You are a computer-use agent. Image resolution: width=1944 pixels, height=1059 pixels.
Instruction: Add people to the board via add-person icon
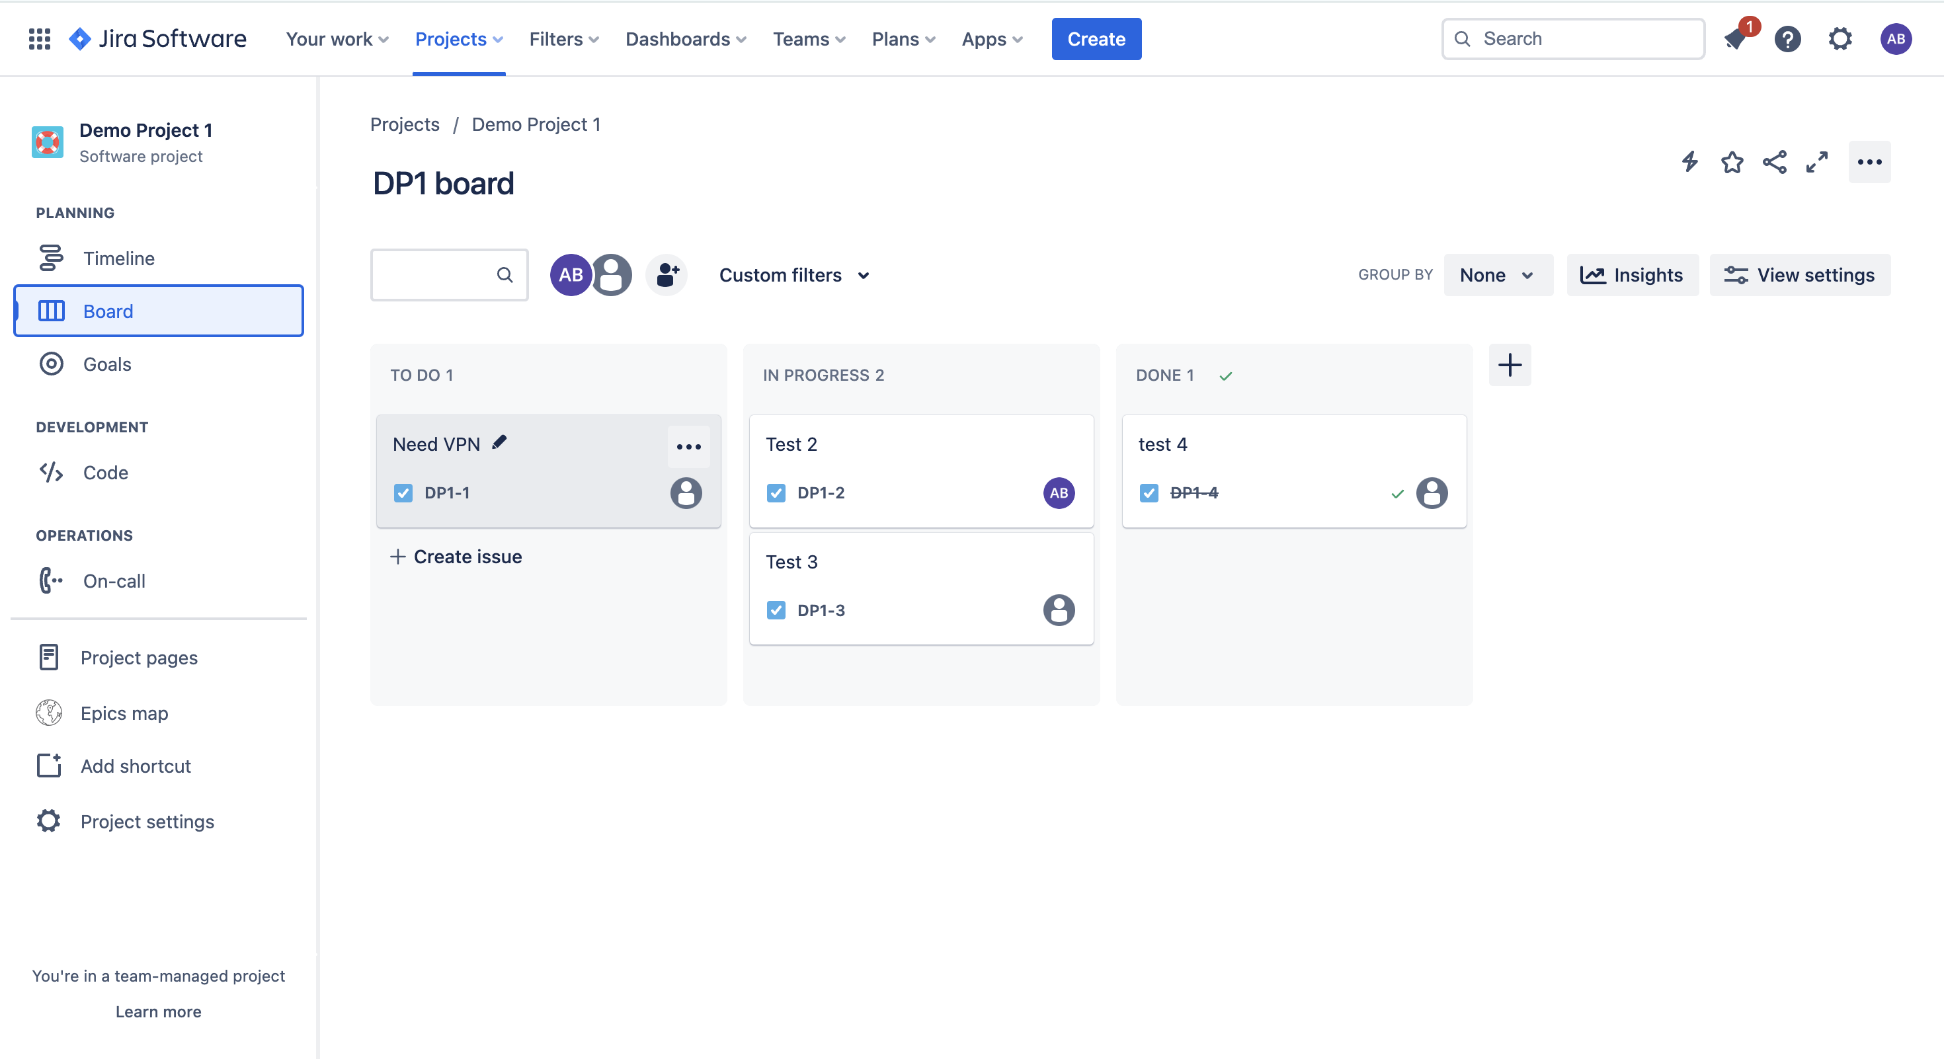667,274
